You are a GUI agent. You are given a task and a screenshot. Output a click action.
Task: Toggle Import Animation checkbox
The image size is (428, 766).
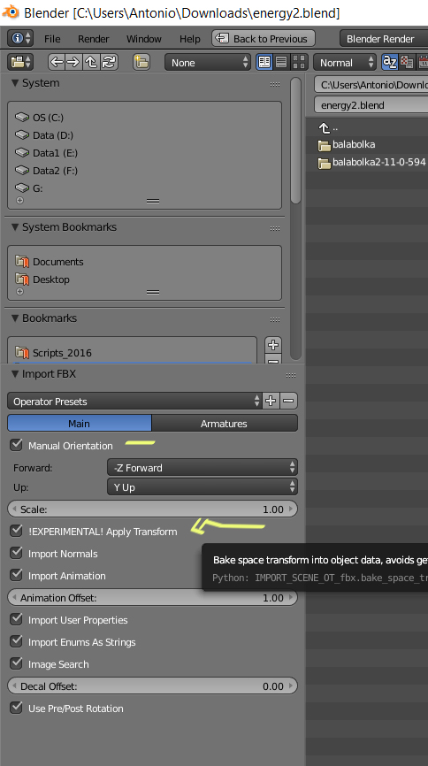(x=17, y=575)
